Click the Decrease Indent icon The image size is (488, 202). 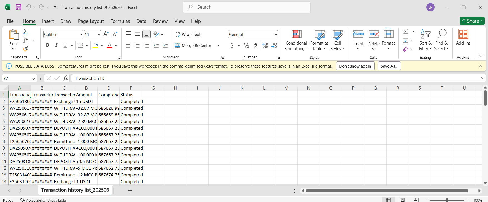pyautogui.click(x=156, y=45)
